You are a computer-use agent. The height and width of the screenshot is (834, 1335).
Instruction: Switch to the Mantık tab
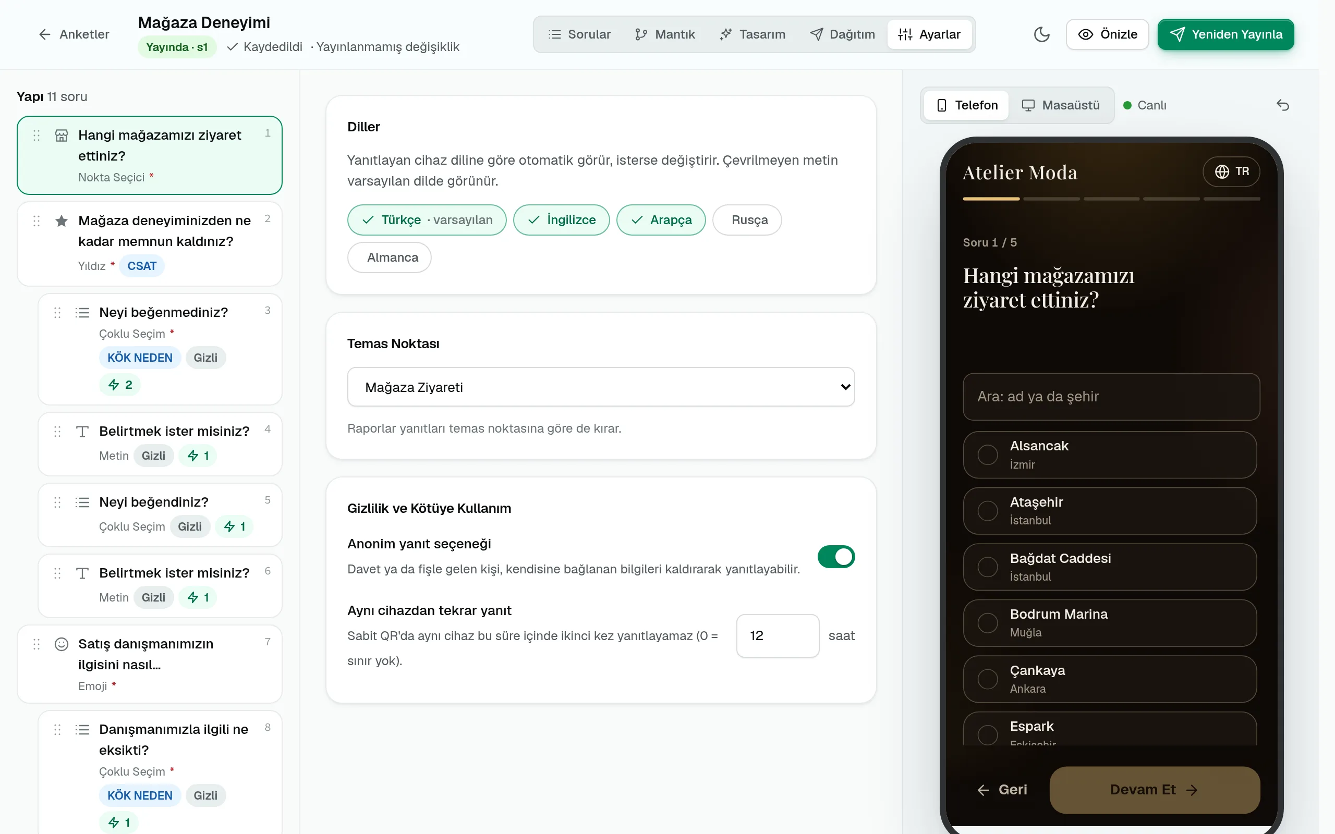tap(665, 34)
